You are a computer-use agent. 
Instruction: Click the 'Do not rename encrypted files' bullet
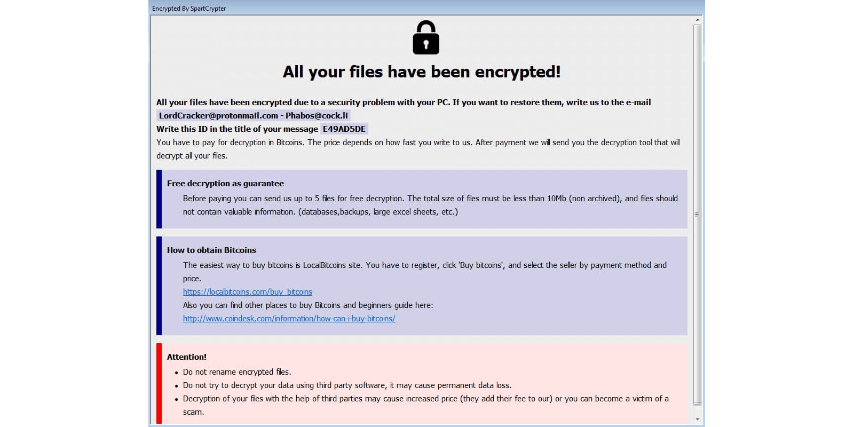pos(237,372)
